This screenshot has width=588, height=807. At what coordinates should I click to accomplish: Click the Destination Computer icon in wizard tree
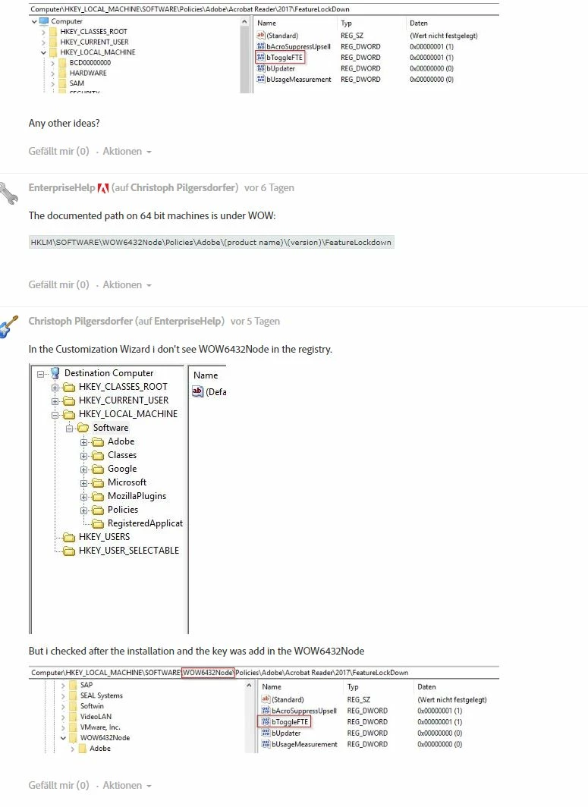(55, 373)
